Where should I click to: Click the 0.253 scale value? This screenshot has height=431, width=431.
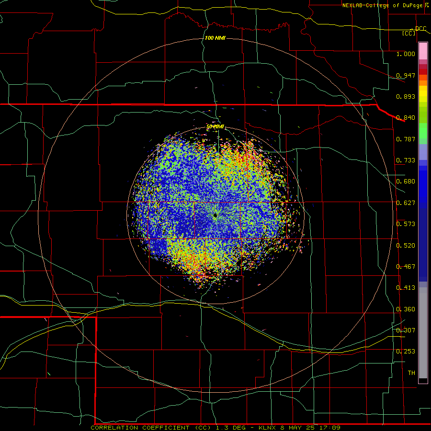pos(406,352)
